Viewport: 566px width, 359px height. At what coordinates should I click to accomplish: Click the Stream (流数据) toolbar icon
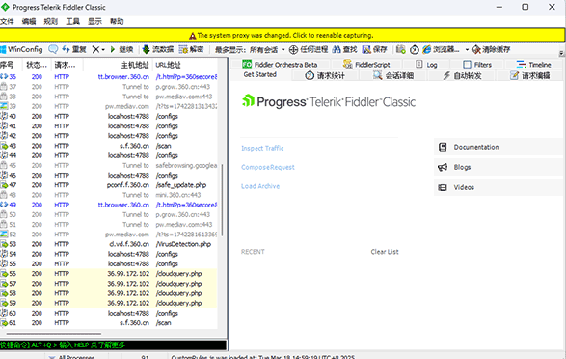(x=146, y=49)
